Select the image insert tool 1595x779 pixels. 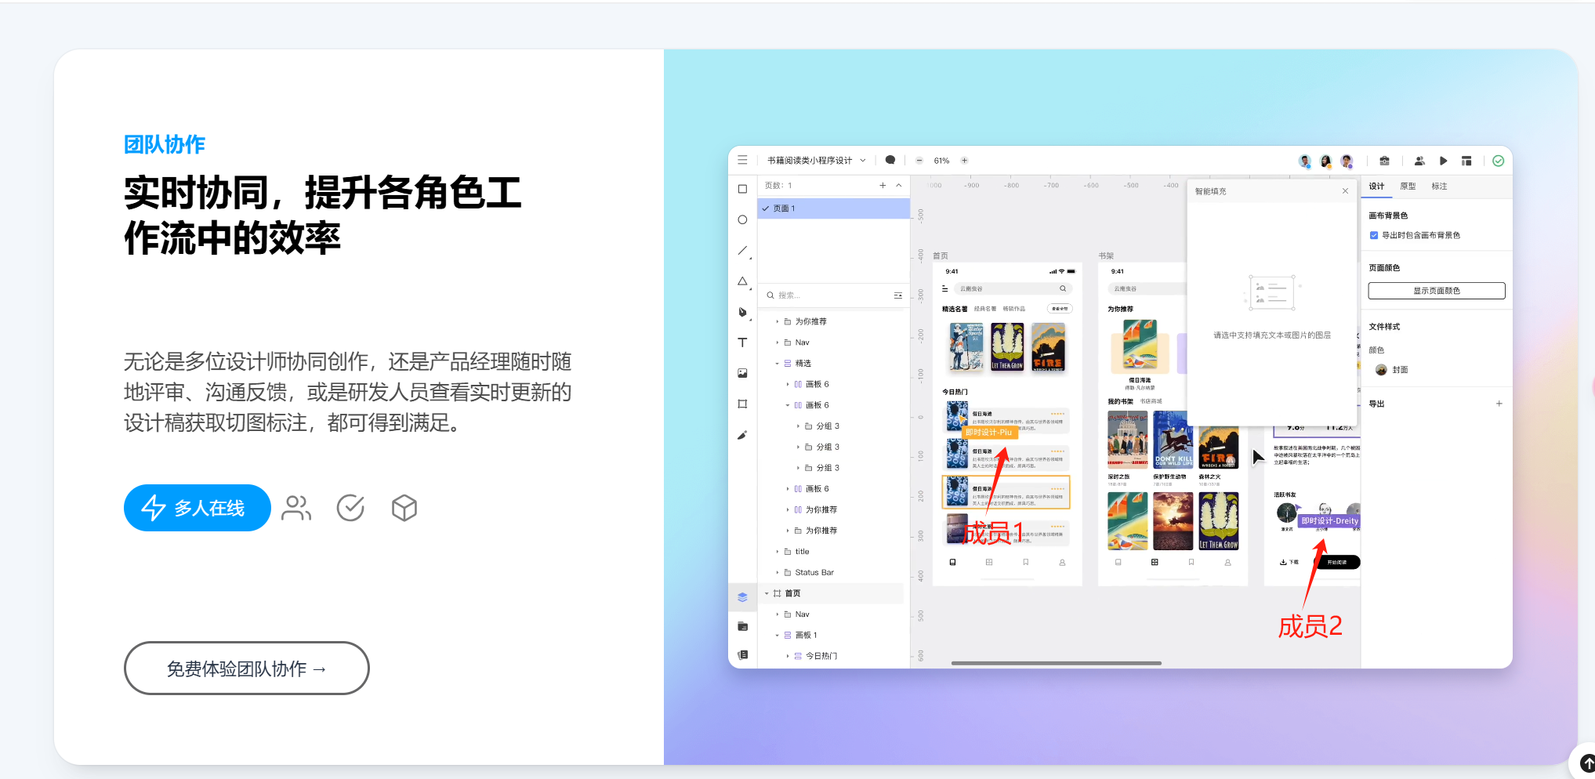click(x=742, y=373)
